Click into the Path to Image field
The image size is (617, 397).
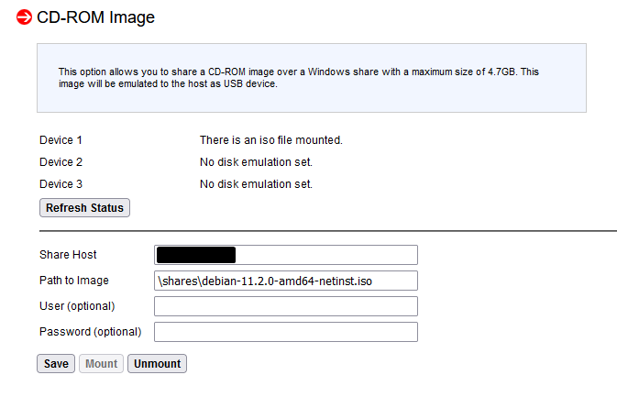coord(285,281)
